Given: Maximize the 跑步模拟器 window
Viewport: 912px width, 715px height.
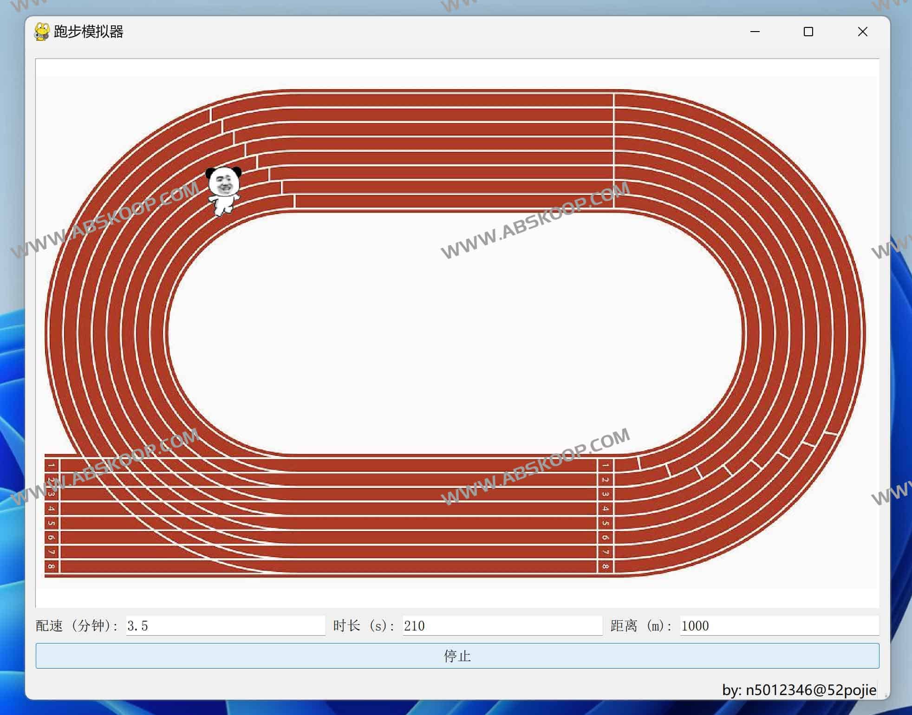Looking at the screenshot, I should 808,32.
